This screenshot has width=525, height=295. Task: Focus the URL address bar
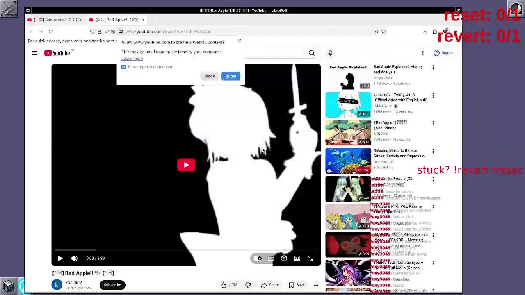(246, 32)
